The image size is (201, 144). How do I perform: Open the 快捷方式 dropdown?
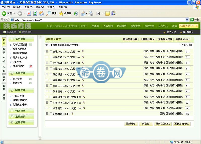point(187,26)
